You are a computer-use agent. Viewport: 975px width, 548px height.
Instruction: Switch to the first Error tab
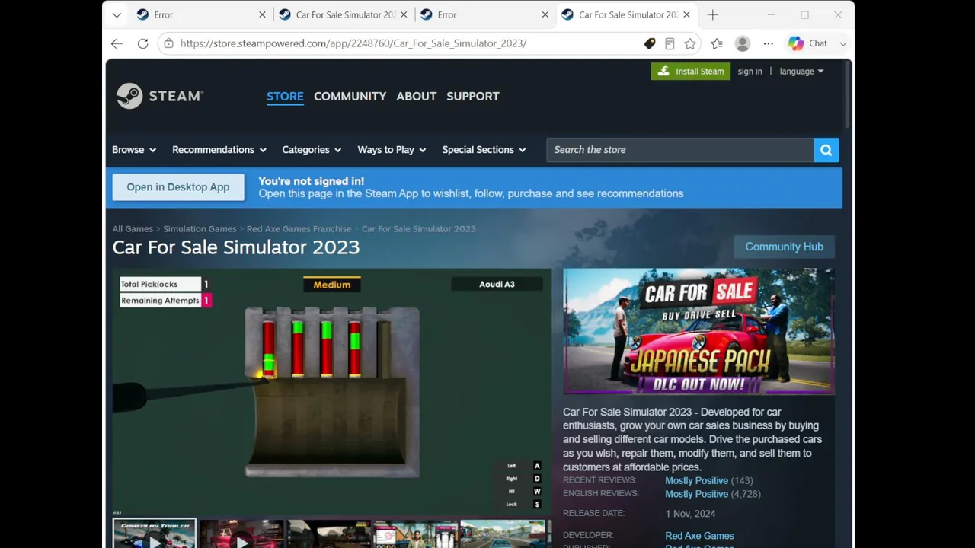point(194,14)
